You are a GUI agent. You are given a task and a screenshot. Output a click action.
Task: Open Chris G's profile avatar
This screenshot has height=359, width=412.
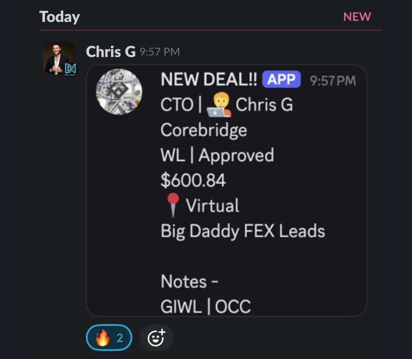point(59,59)
